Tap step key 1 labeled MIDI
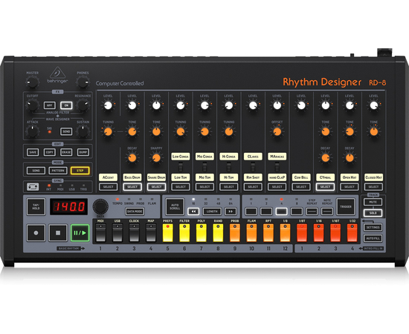This screenshot has width=409, height=334. click(100, 233)
